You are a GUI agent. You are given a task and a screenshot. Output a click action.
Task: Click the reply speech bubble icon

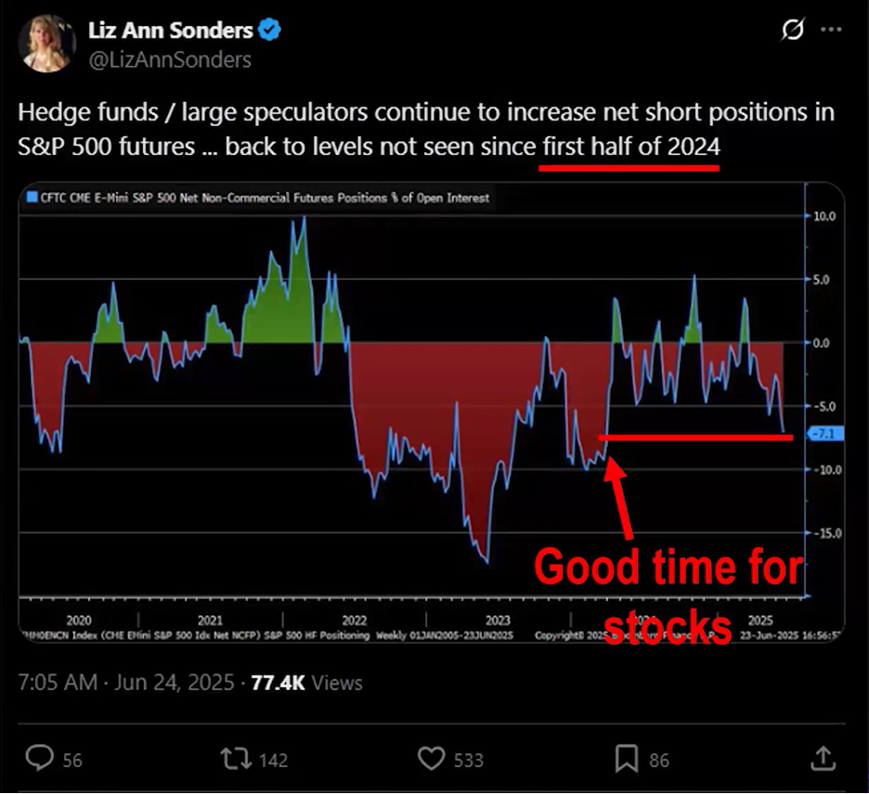(x=40, y=758)
